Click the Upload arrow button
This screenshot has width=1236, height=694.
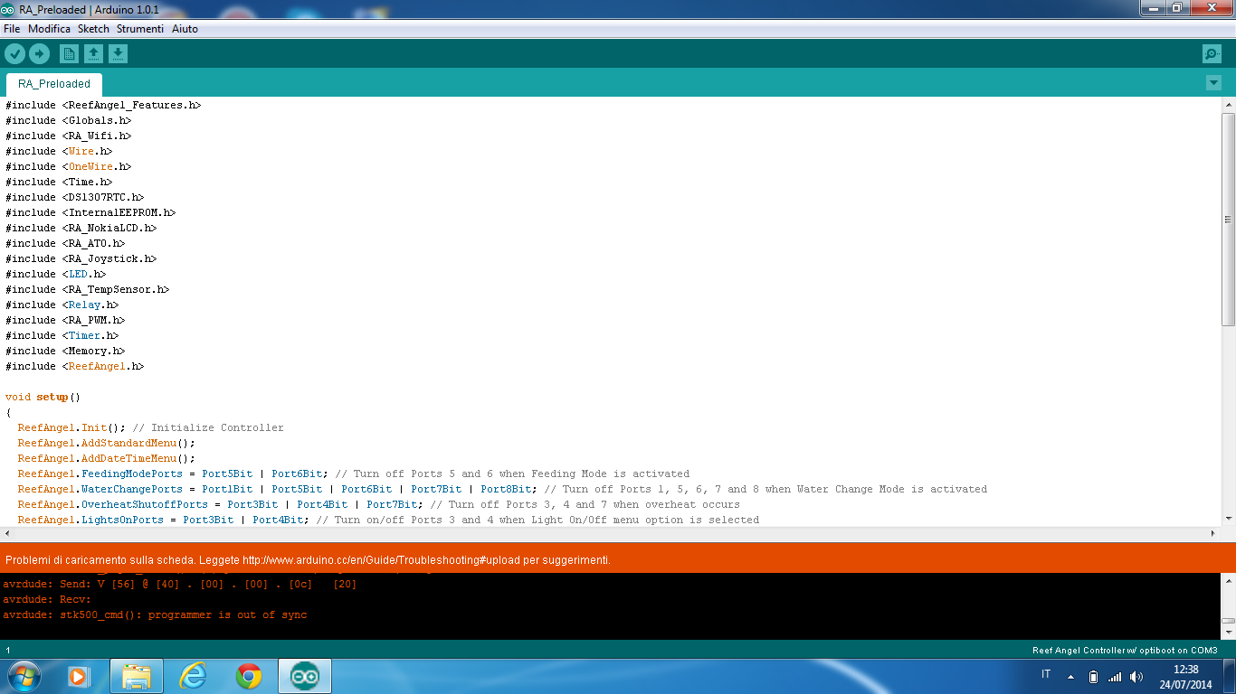pyautogui.click(x=38, y=54)
